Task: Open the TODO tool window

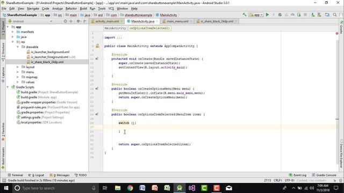Action: click(81, 175)
